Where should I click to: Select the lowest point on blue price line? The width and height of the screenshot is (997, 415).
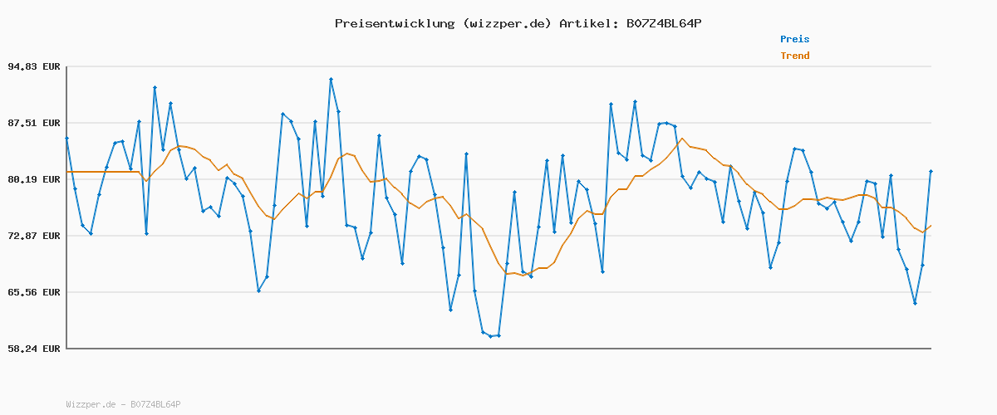491,336
